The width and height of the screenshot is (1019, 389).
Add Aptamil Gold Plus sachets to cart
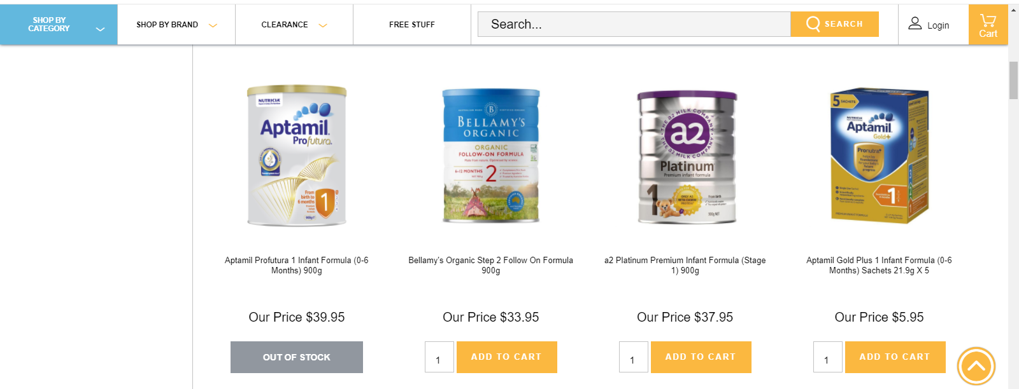[x=895, y=357]
